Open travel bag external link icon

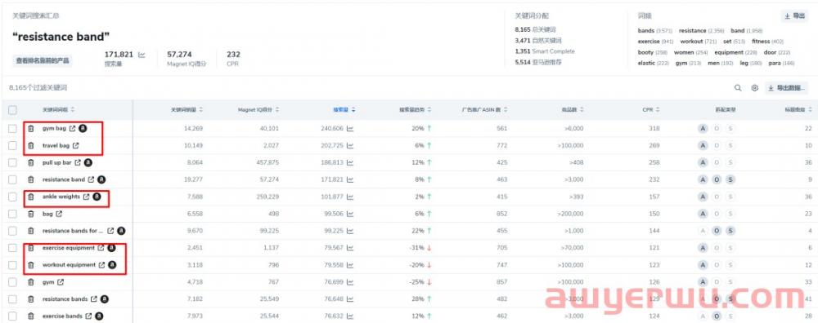(x=75, y=146)
